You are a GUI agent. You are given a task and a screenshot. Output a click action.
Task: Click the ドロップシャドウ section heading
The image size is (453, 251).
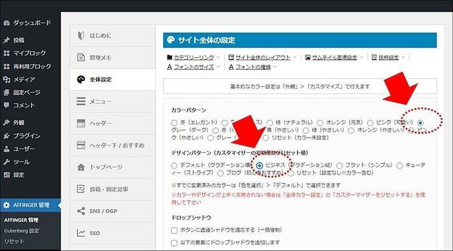191,218
